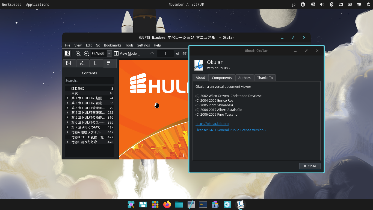Open the notifications panel icon

359,4
